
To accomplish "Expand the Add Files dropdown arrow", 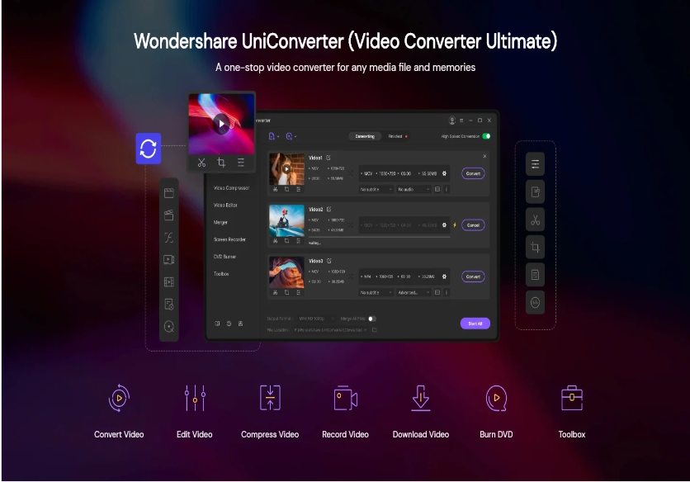I will [x=278, y=137].
